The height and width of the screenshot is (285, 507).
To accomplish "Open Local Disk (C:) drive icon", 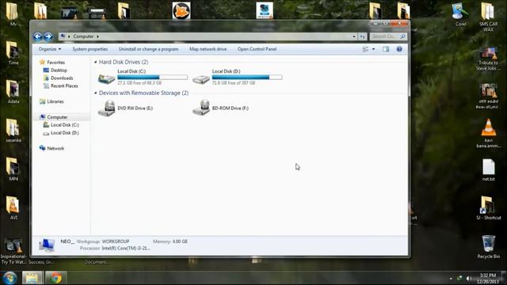I will tap(106, 78).
